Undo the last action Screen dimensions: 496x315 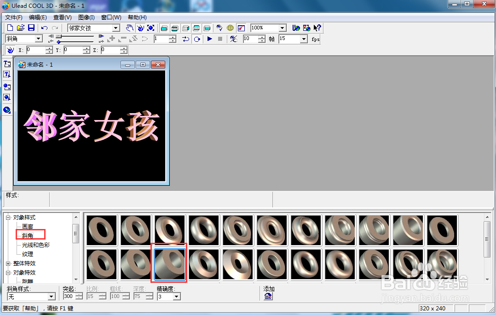click(x=44, y=28)
